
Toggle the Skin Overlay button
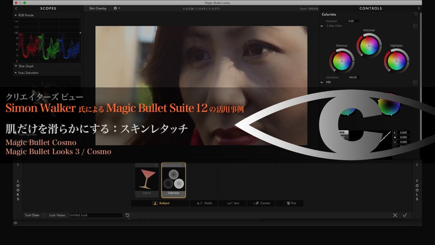(x=98, y=8)
